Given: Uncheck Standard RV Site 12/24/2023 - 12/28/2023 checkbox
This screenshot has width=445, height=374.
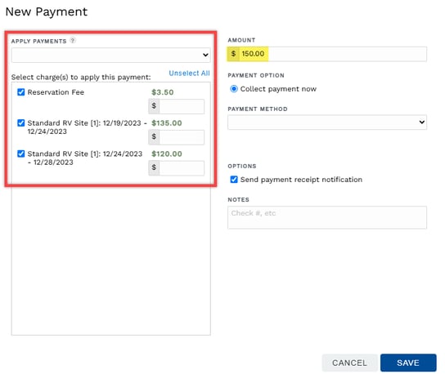Looking at the screenshot, I should coord(20,154).
